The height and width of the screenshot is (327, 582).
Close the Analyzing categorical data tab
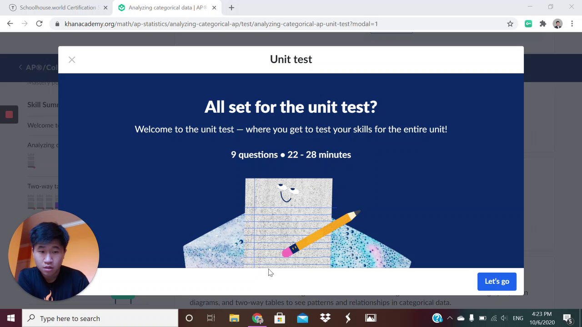[x=214, y=8]
